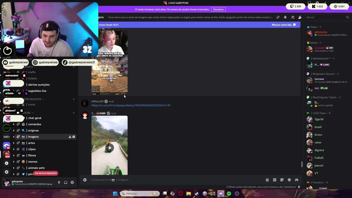Collapse the SOCIAL category
The image size is (352, 198).
coord(28,113)
